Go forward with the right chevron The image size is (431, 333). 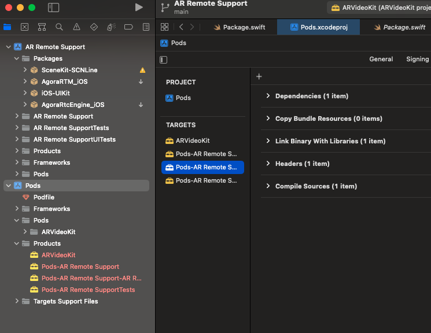coord(192,27)
